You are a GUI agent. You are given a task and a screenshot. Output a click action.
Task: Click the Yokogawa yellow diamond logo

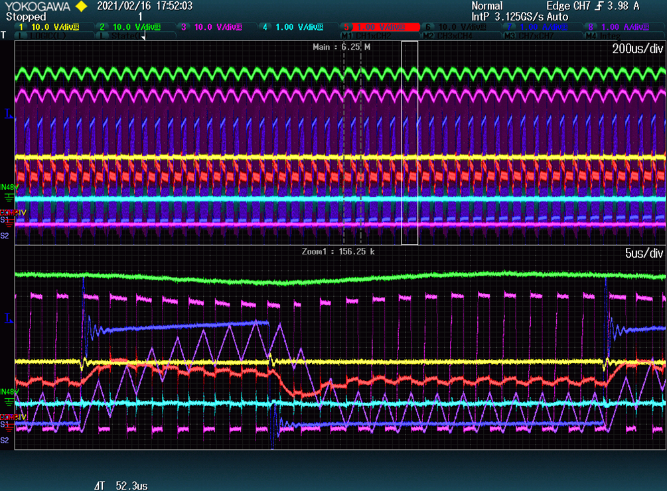pyautogui.click(x=81, y=7)
